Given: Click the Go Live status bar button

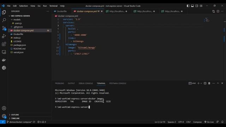Looking at the screenshot, I should 209,122.
